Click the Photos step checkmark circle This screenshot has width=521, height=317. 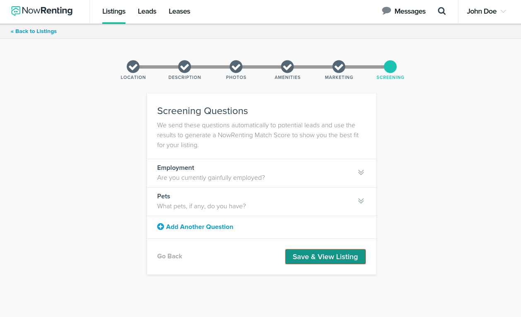coord(236,67)
